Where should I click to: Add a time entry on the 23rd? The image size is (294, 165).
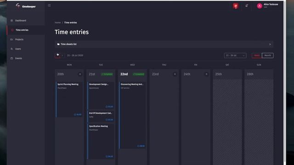pos(175,74)
